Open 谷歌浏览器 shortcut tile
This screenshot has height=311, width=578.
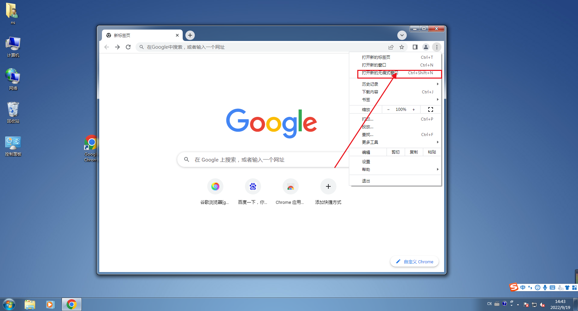pos(215,192)
